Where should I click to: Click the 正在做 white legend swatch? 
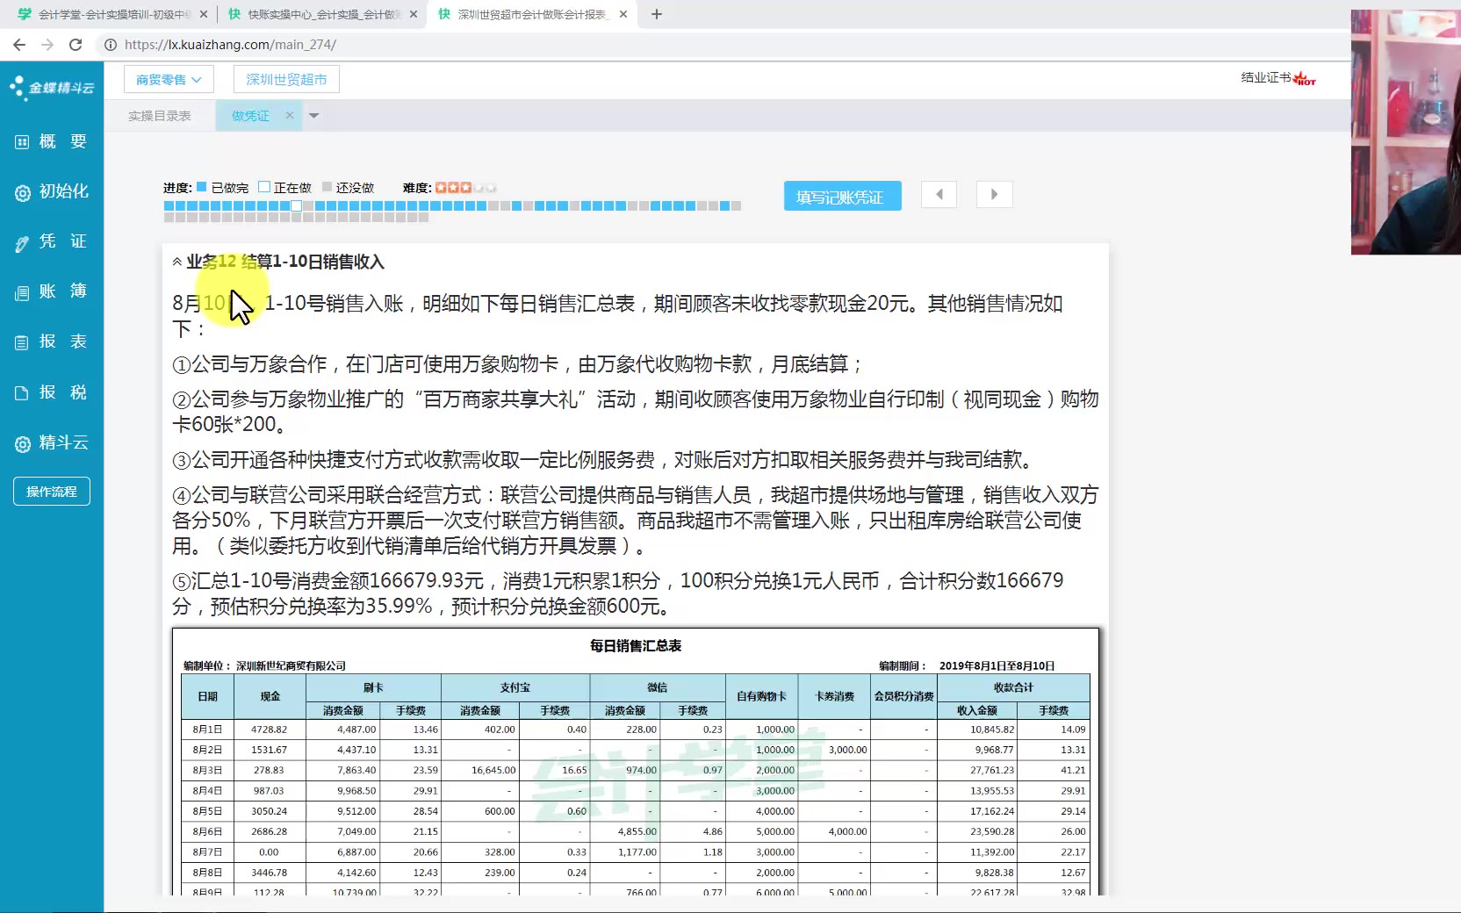coord(263,187)
